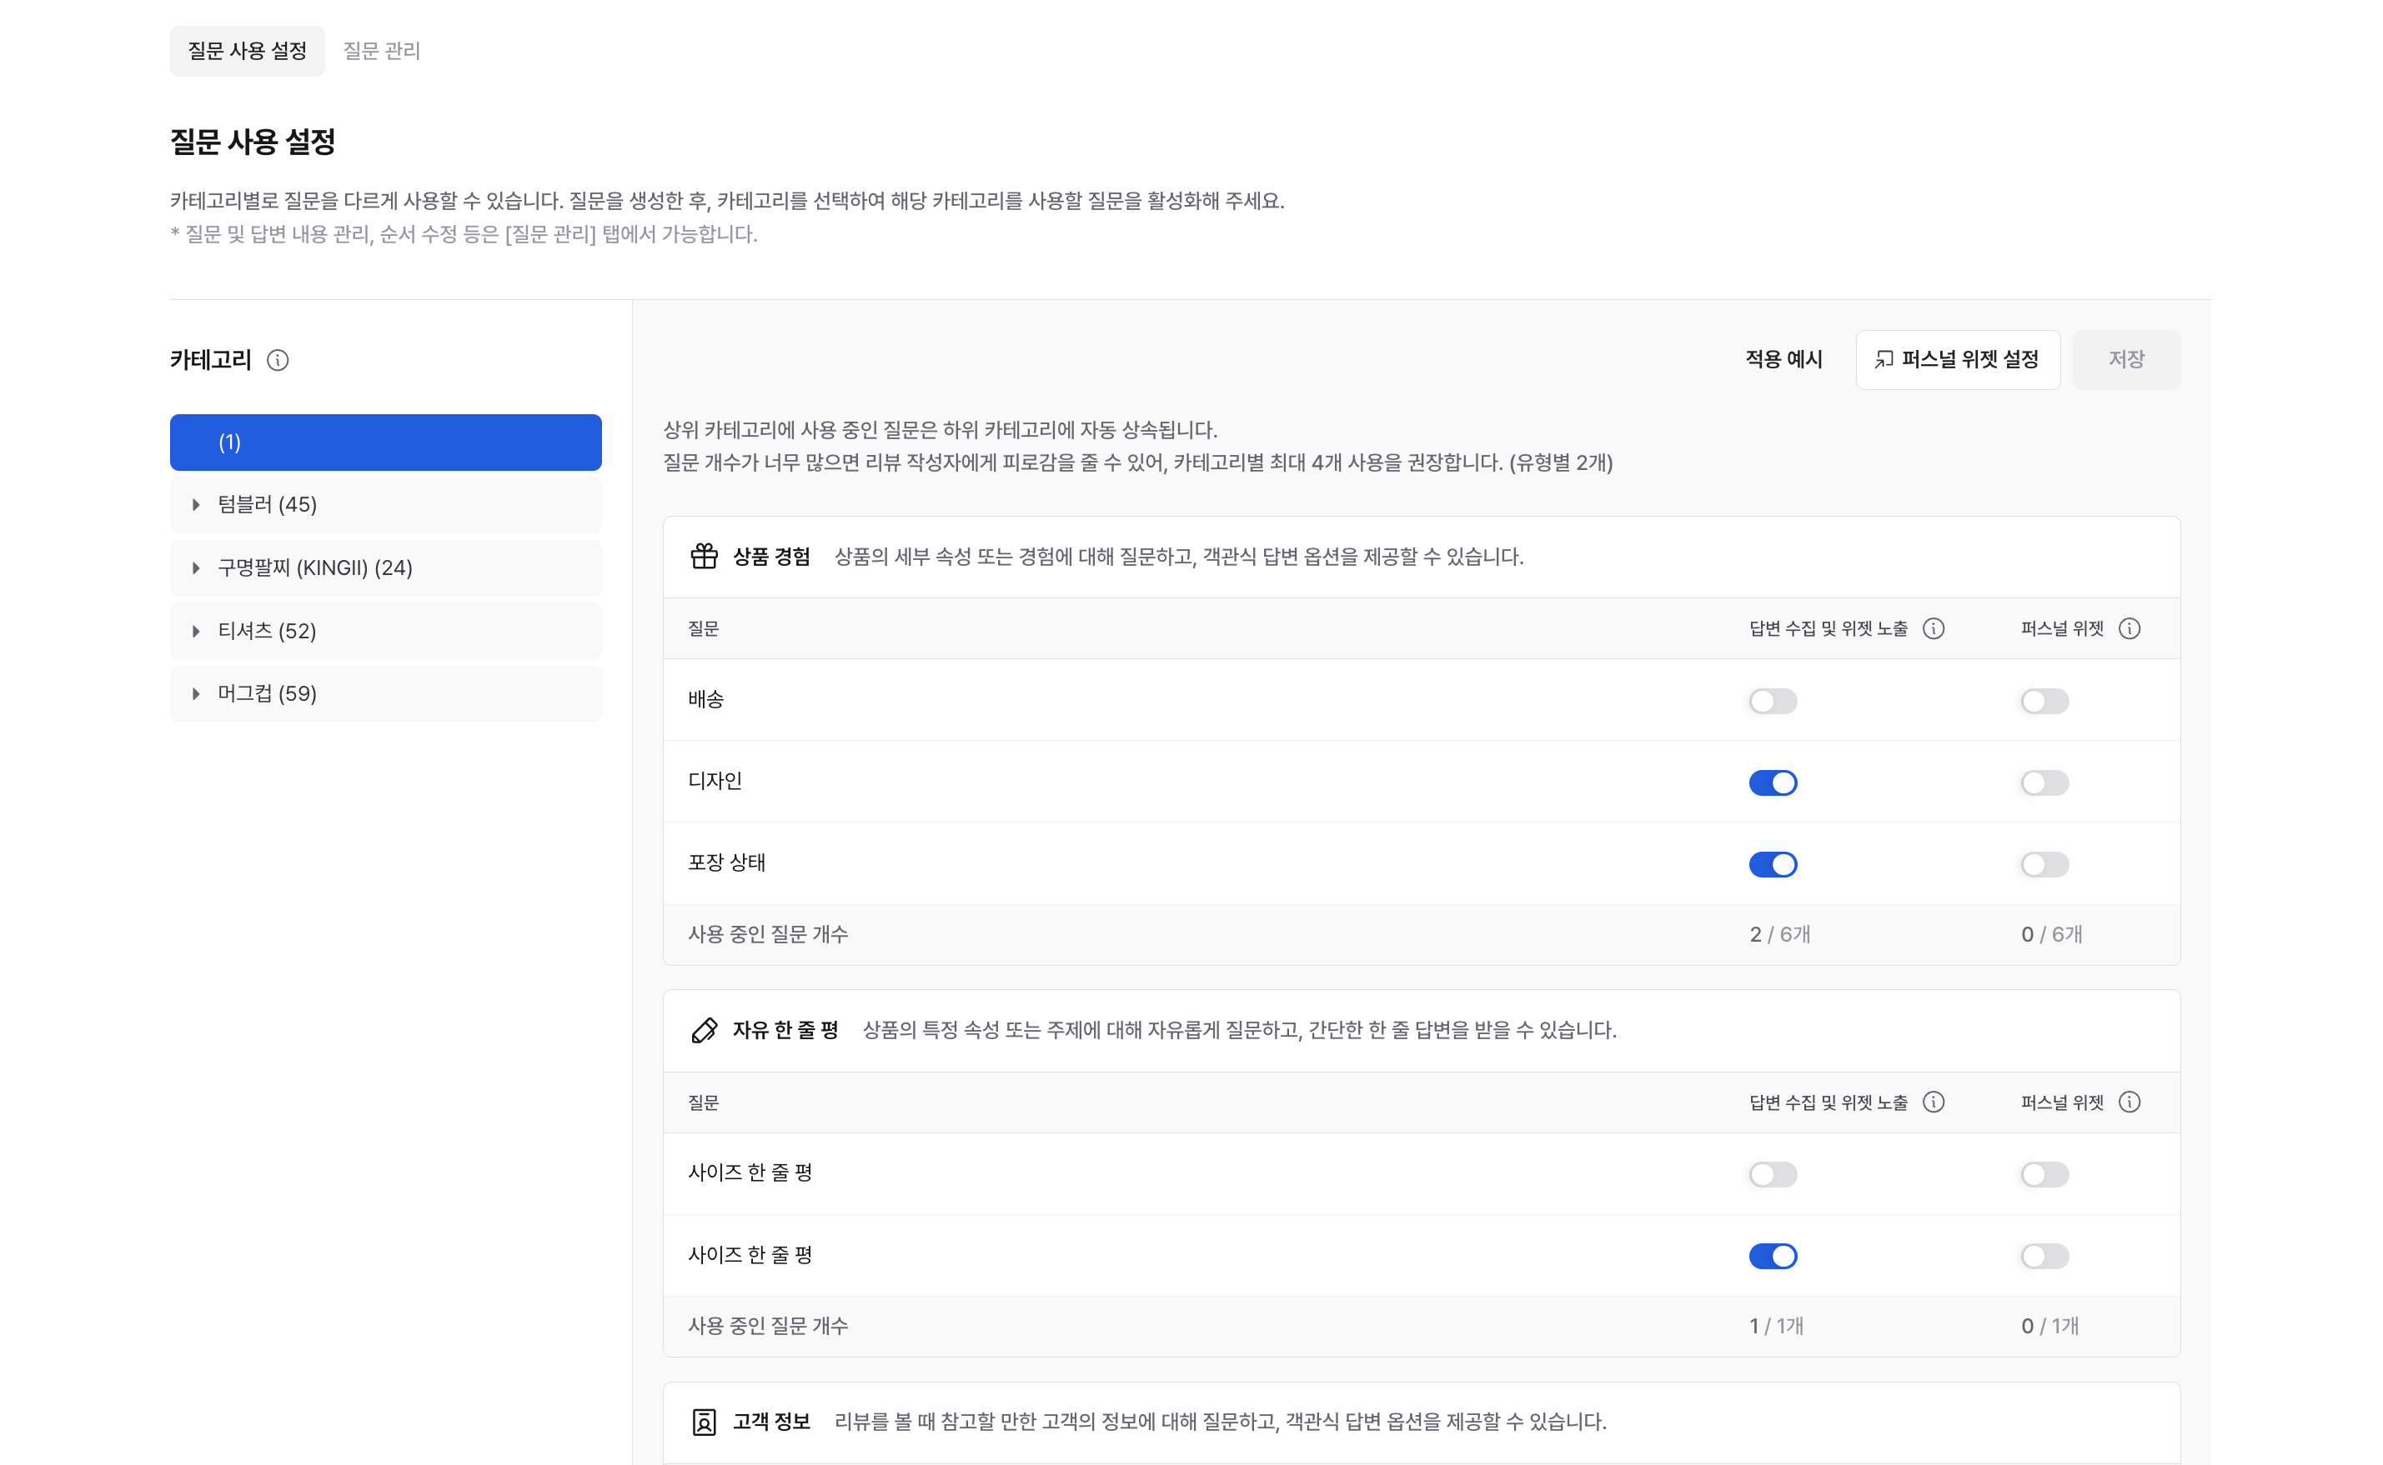The height and width of the screenshot is (1465, 2383).
Task: Click 답변 수집 info icon in 자유 한 줄 평
Action: tap(1933, 1102)
